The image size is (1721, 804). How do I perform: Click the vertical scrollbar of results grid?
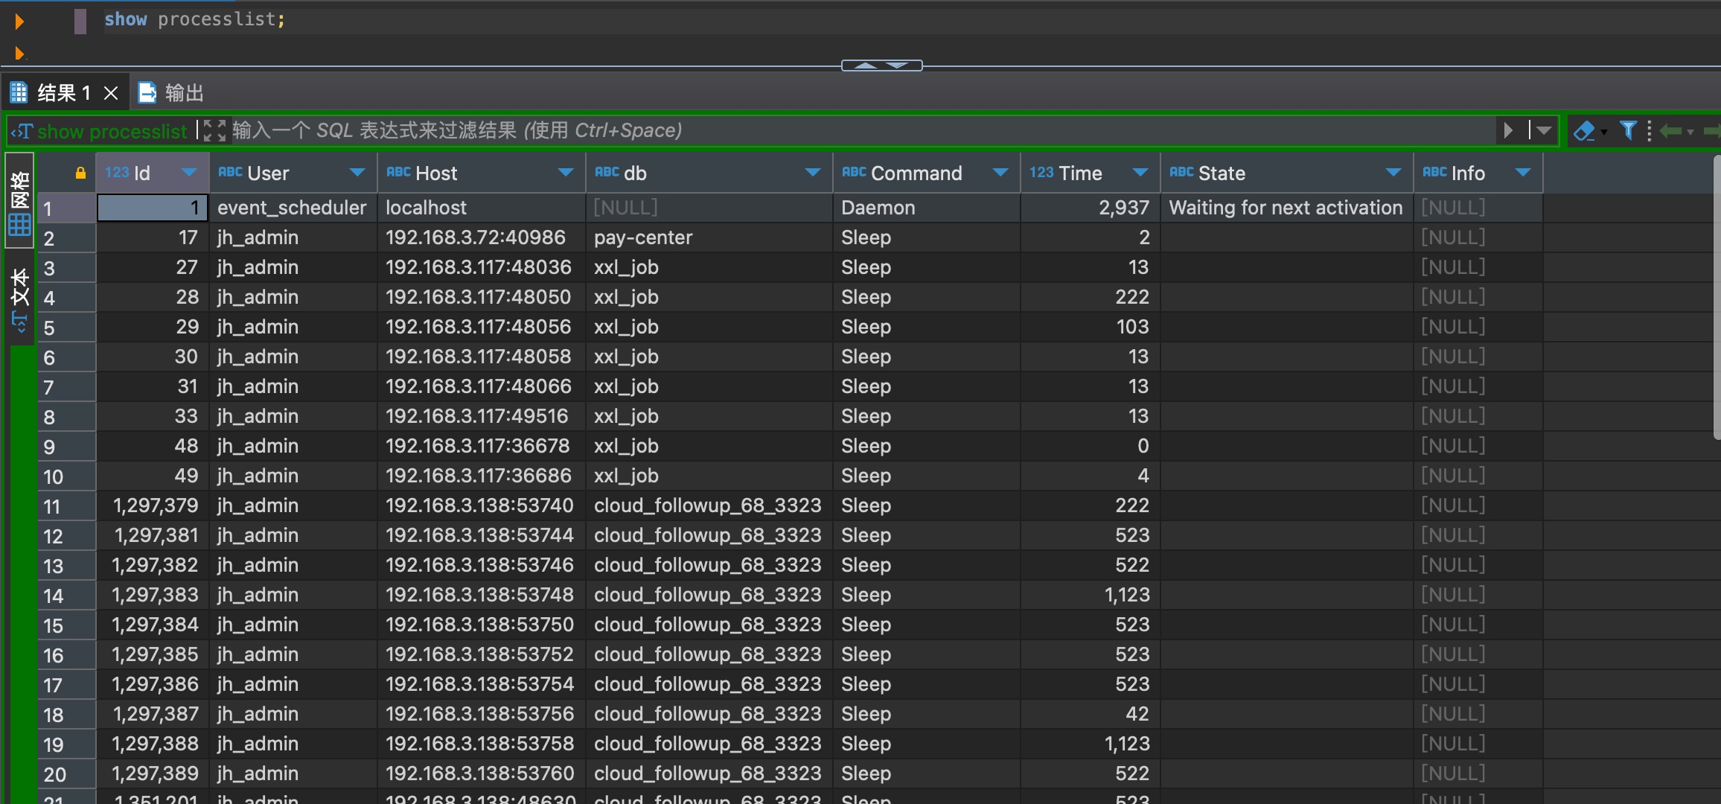[x=1717, y=298]
